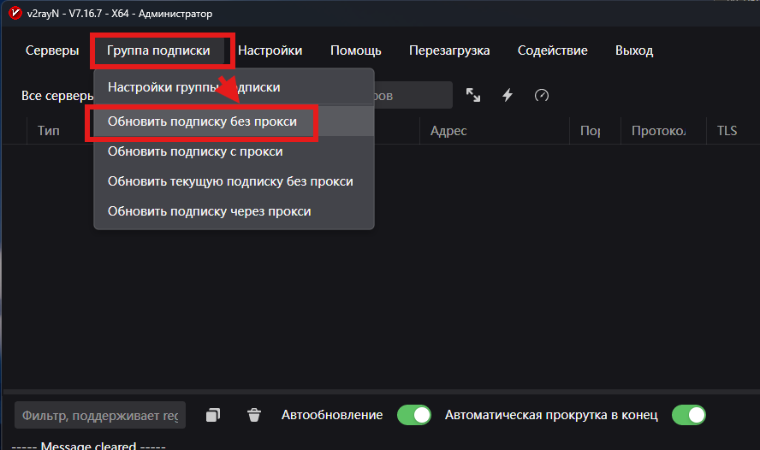Select Обновить подписку без прокси

coord(234,121)
